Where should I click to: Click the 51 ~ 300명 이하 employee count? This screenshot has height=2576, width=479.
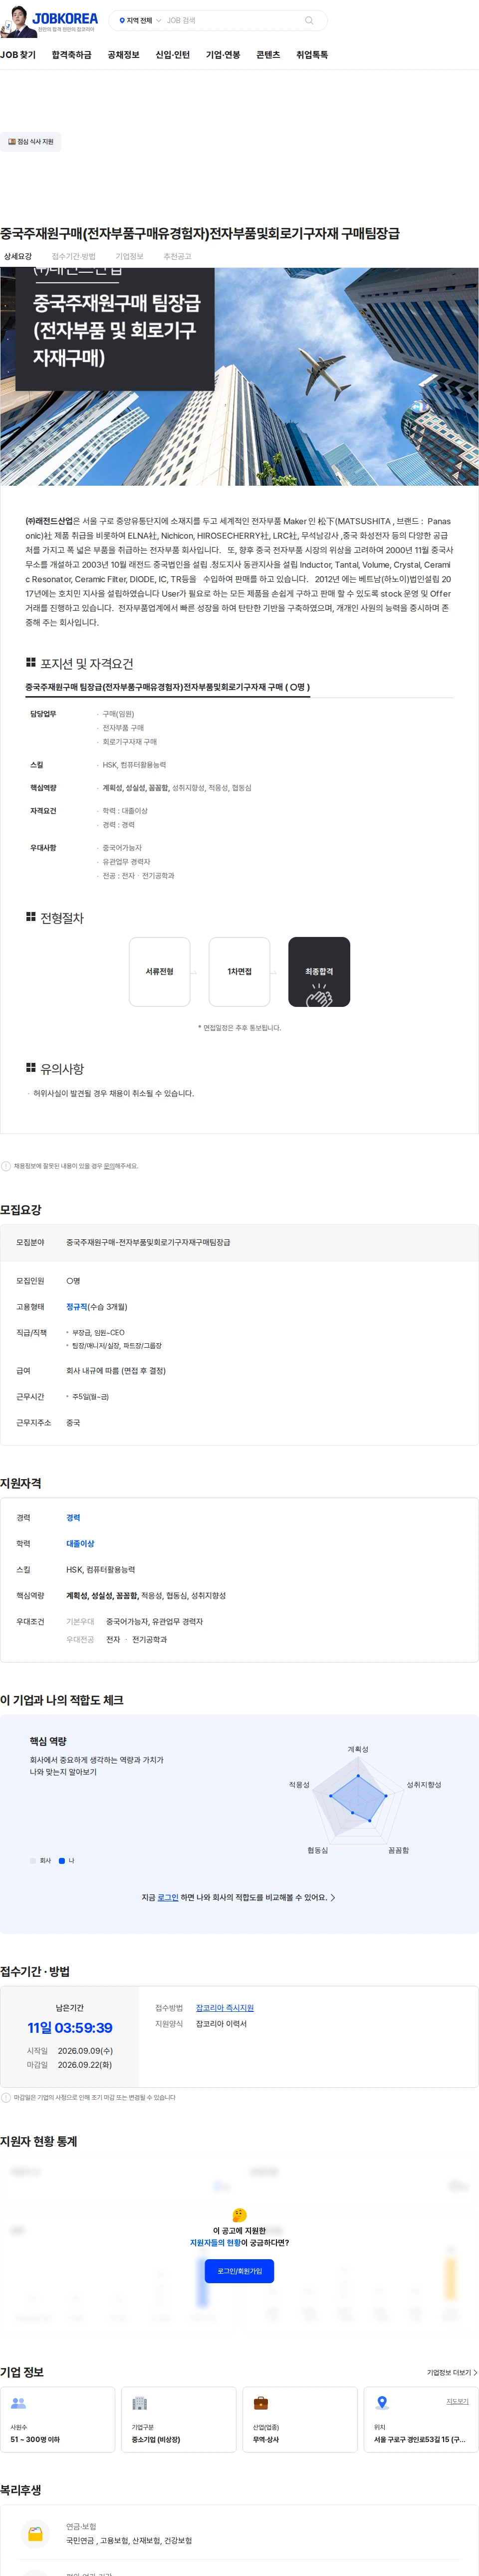click(x=35, y=2440)
